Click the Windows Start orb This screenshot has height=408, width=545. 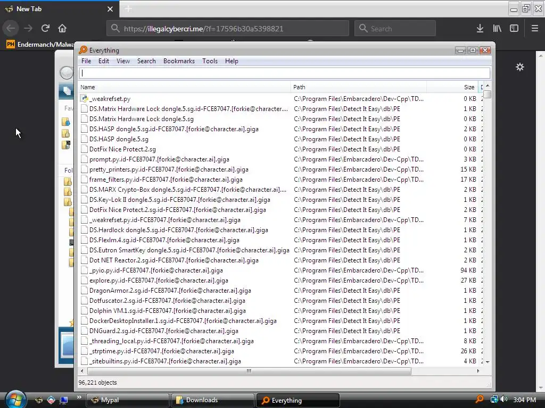[x=15, y=399]
